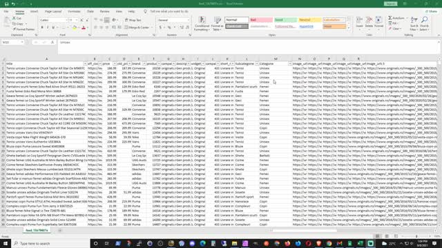
Task: Toggle bold formatting
Action: (x=42, y=28)
